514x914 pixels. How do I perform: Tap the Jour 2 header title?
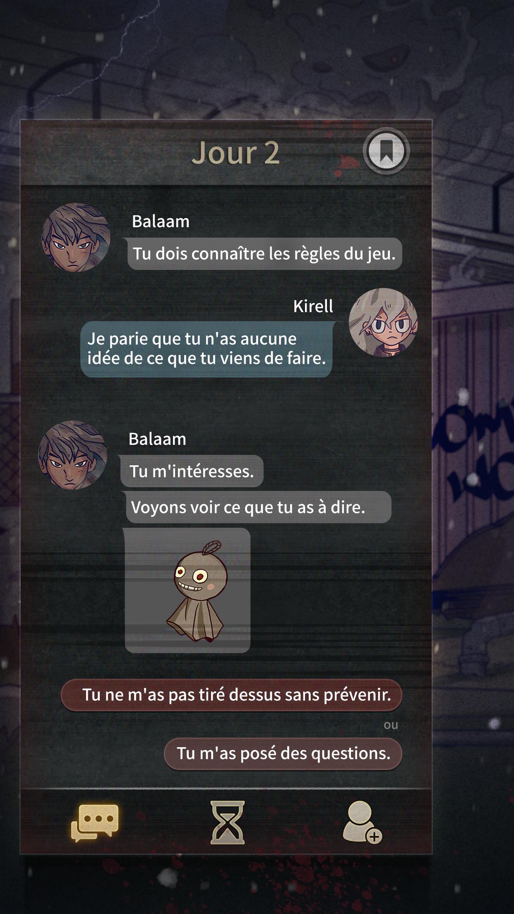235,153
